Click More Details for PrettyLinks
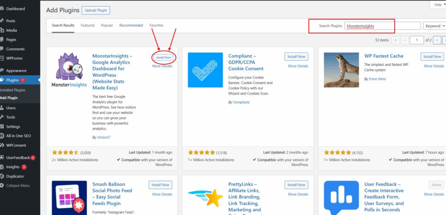Screen dimensions: 446x215 pos(298,194)
